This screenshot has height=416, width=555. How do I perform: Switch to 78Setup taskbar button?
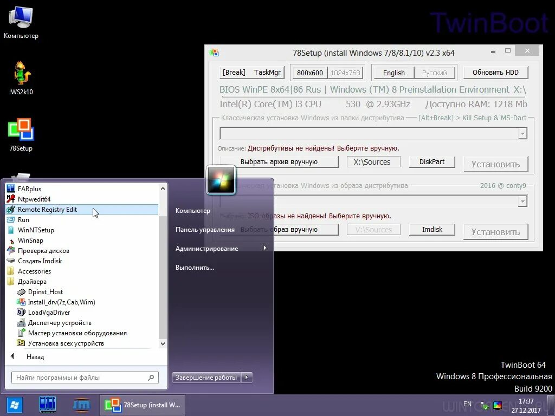143,405
